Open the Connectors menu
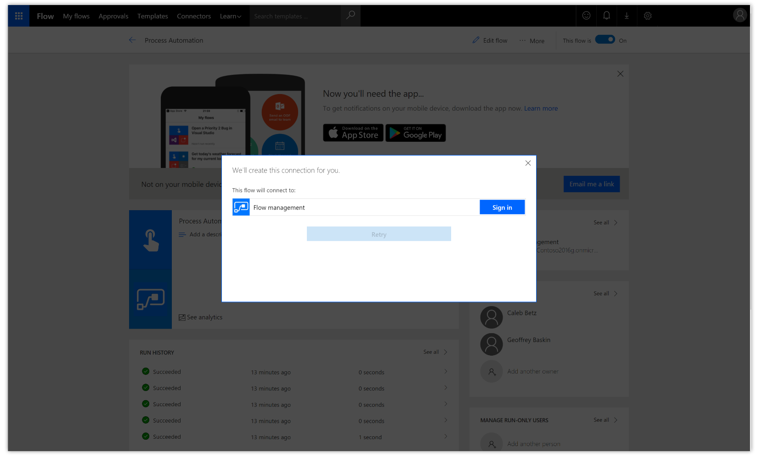 (x=194, y=16)
